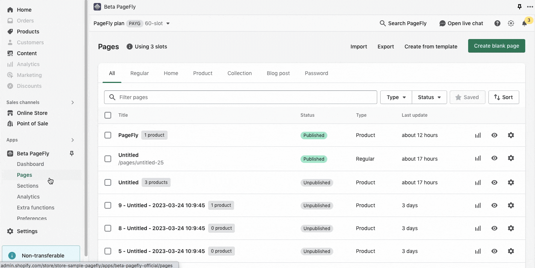Toggle the select-all checkbox in table header
This screenshot has width=535, height=268.
pyautogui.click(x=108, y=115)
